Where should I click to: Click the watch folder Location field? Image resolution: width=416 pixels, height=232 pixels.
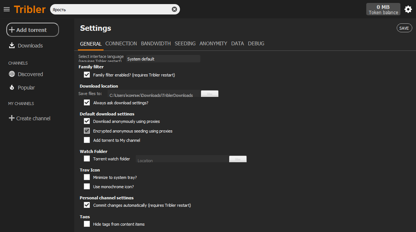pyautogui.click(x=182, y=159)
